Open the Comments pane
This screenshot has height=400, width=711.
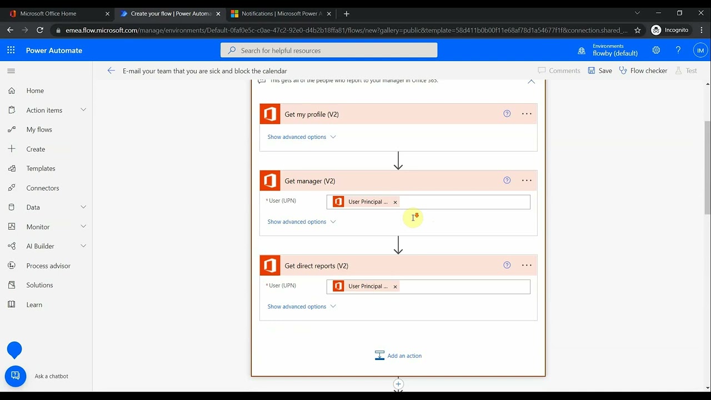pos(559,71)
